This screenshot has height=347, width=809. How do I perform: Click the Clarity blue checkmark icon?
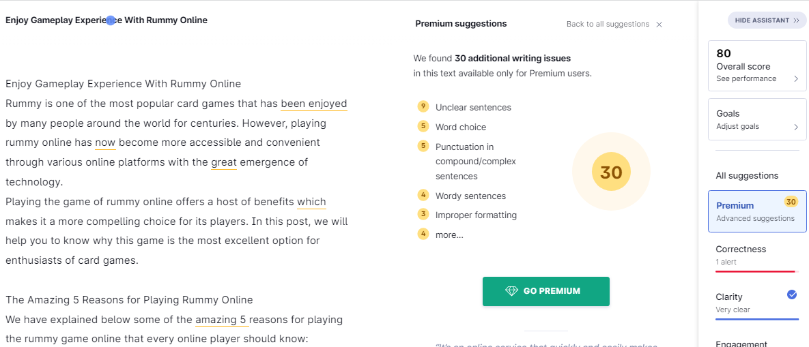click(x=792, y=295)
